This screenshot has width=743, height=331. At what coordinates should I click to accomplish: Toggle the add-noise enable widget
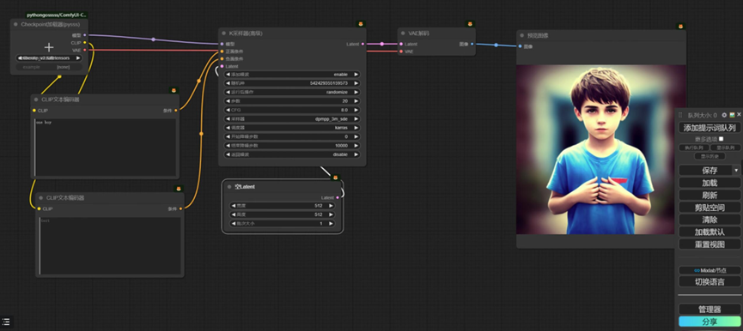click(292, 75)
